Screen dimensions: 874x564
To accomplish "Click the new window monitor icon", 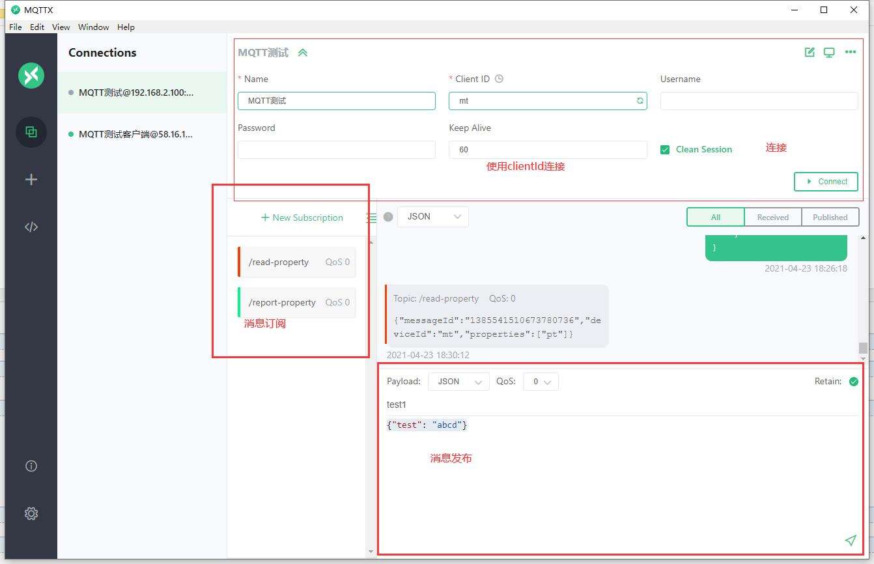I will [829, 52].
